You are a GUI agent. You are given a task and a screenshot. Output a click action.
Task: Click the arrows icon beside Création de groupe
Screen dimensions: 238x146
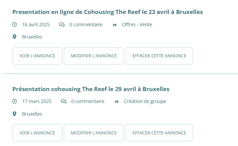pyautogui.click(x=117, y=102)
